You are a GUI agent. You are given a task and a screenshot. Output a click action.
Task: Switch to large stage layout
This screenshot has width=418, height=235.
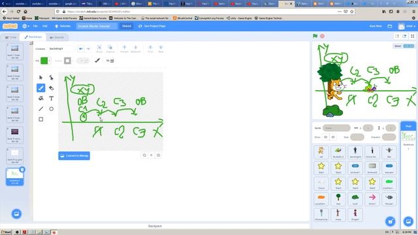point(404,36)
